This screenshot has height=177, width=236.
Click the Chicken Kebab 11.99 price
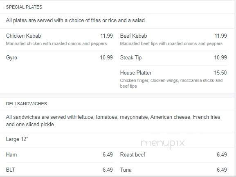107,36
